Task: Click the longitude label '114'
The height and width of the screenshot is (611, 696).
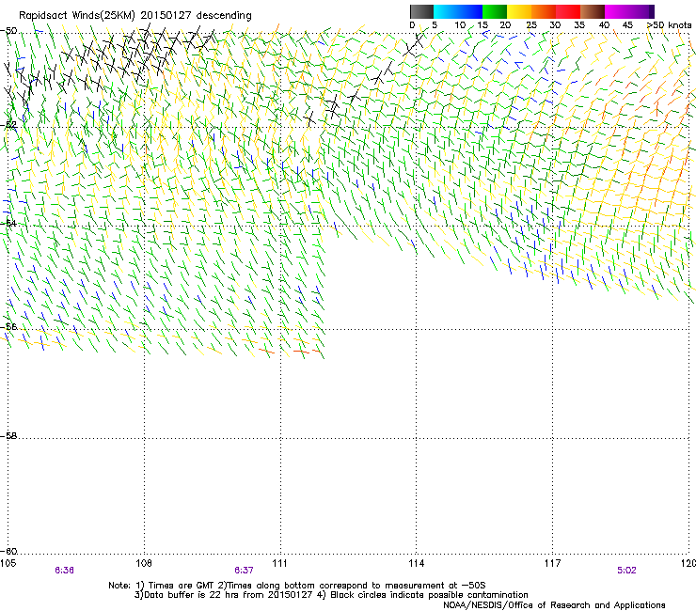Action: point(416,563)
